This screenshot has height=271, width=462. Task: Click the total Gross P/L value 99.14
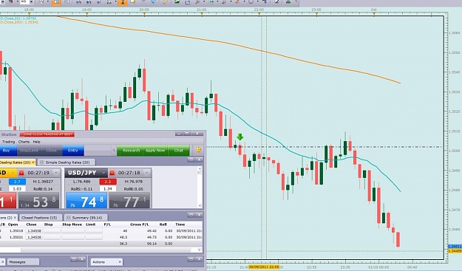pyautogui.click(x=152, y=244)
